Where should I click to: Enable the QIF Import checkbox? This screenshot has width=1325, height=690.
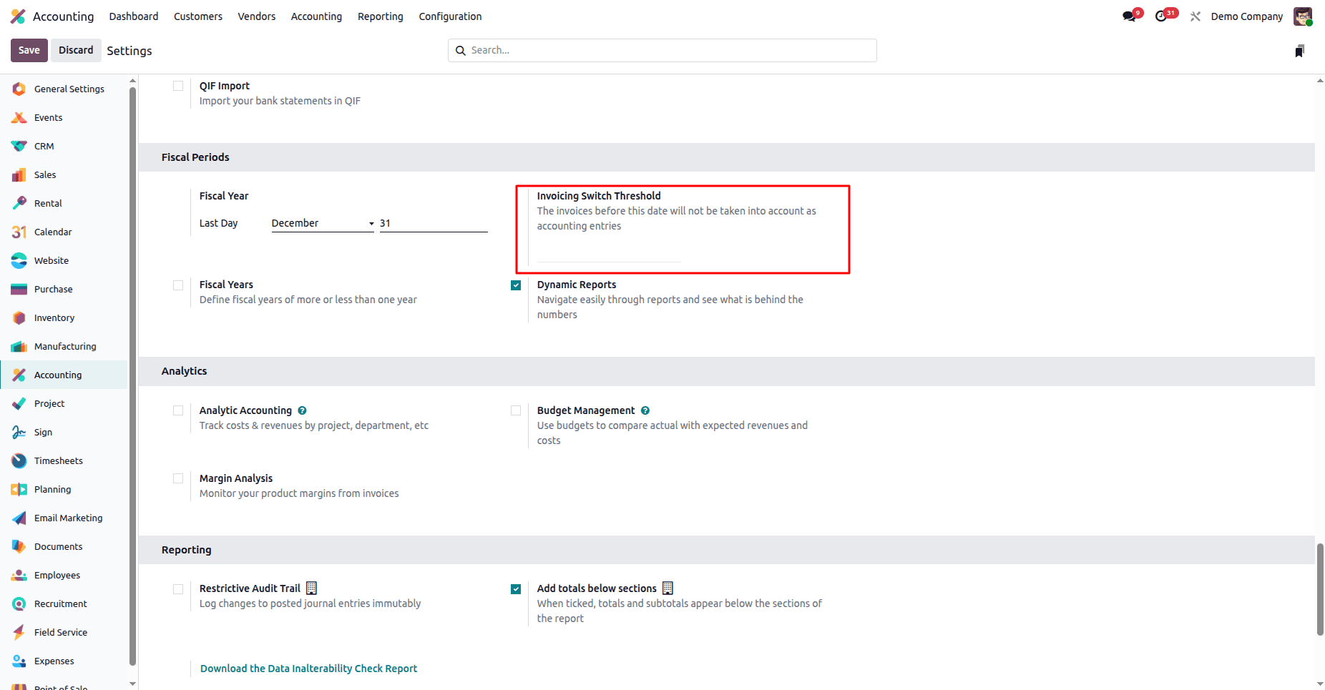pos(178,87)
